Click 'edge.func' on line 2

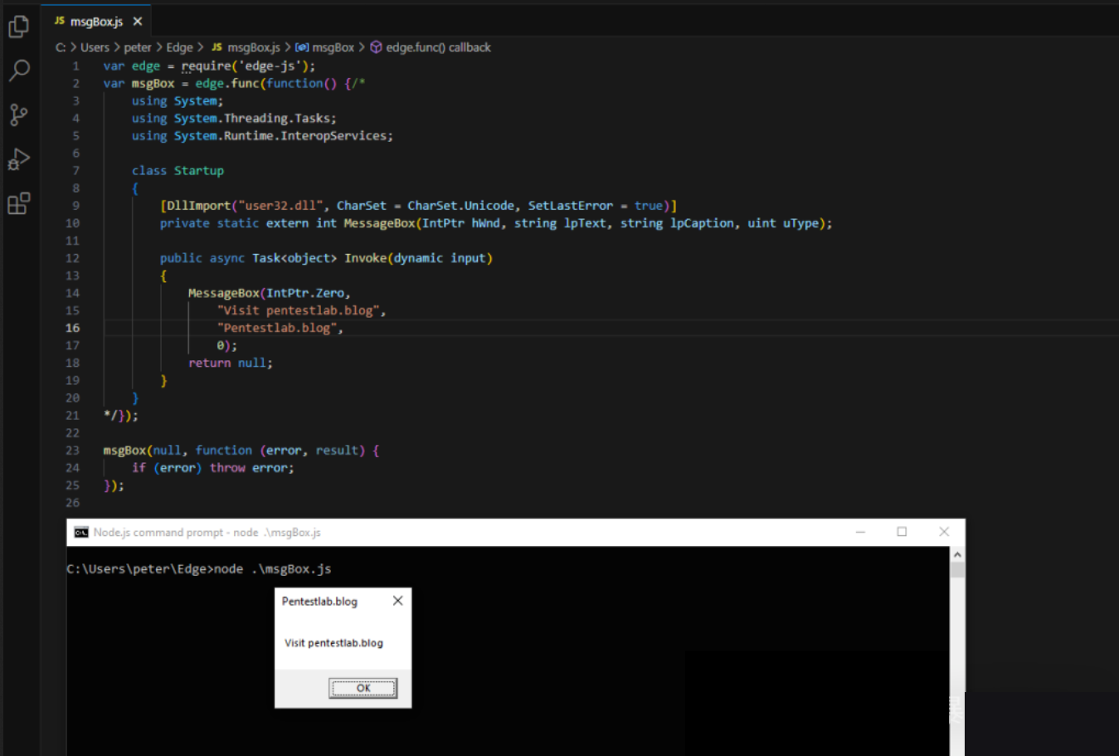[227, 83]
